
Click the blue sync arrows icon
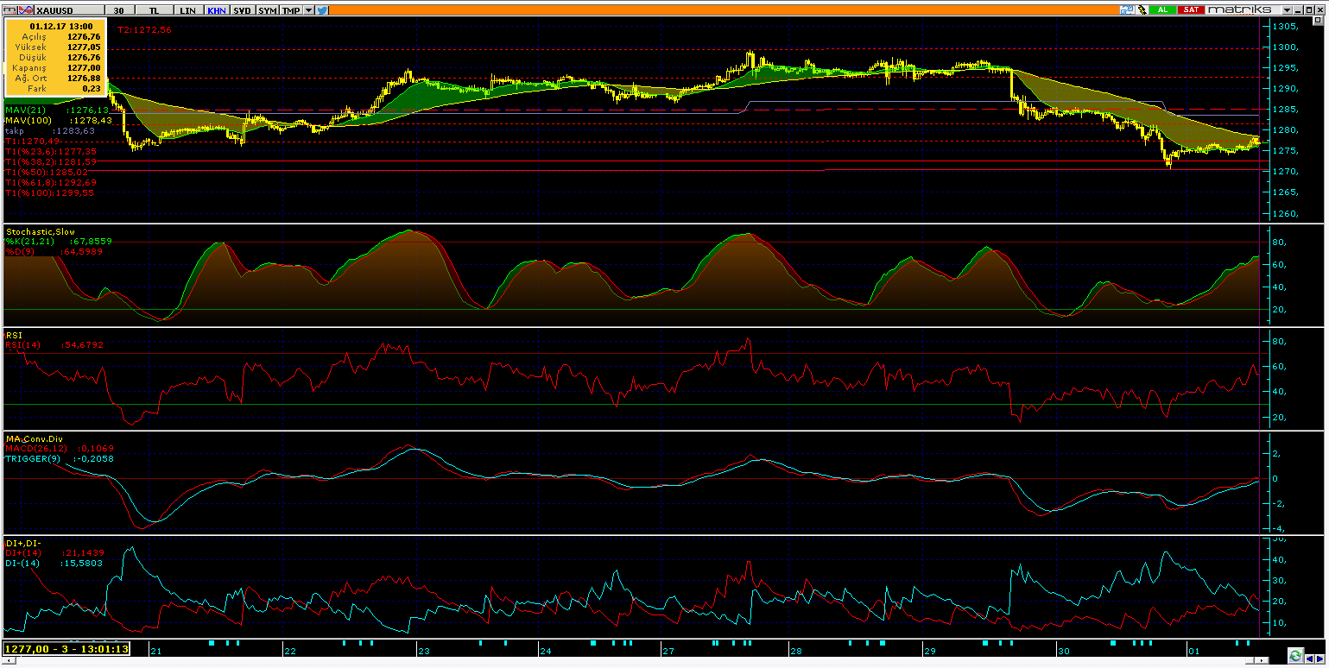point(1125,9)
